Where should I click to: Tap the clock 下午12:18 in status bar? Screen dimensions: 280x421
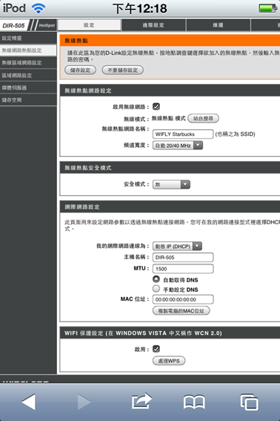tap(140, 9)
